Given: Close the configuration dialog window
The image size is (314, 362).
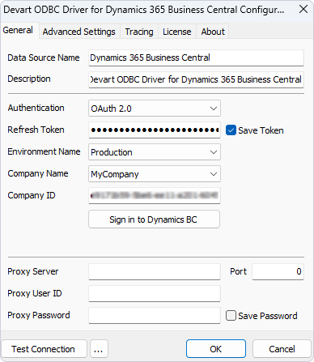Looking at the screenshot, I should coord(303,10).
